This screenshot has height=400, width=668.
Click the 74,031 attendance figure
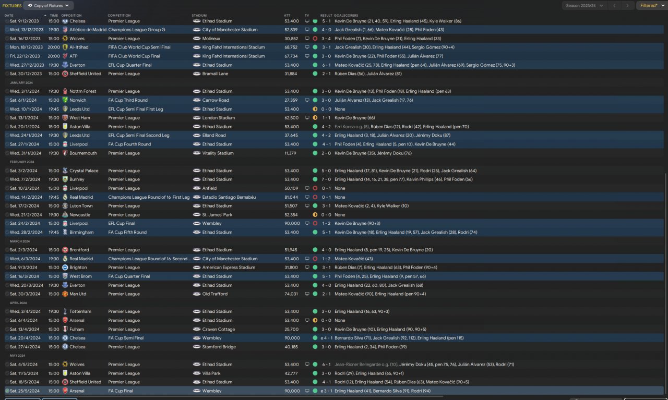coord(291,294)
